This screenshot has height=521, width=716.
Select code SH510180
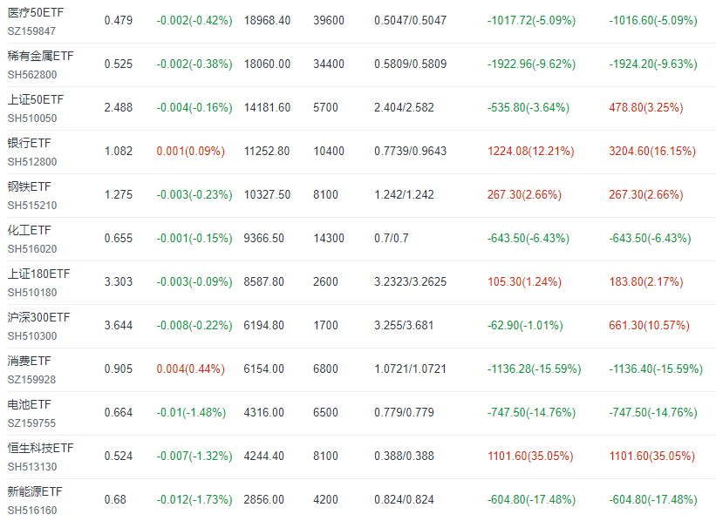32,293
